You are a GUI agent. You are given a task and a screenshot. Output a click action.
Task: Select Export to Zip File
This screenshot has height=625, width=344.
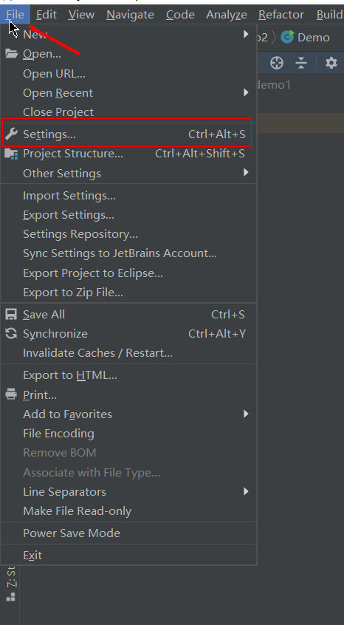tap(128, 293)
